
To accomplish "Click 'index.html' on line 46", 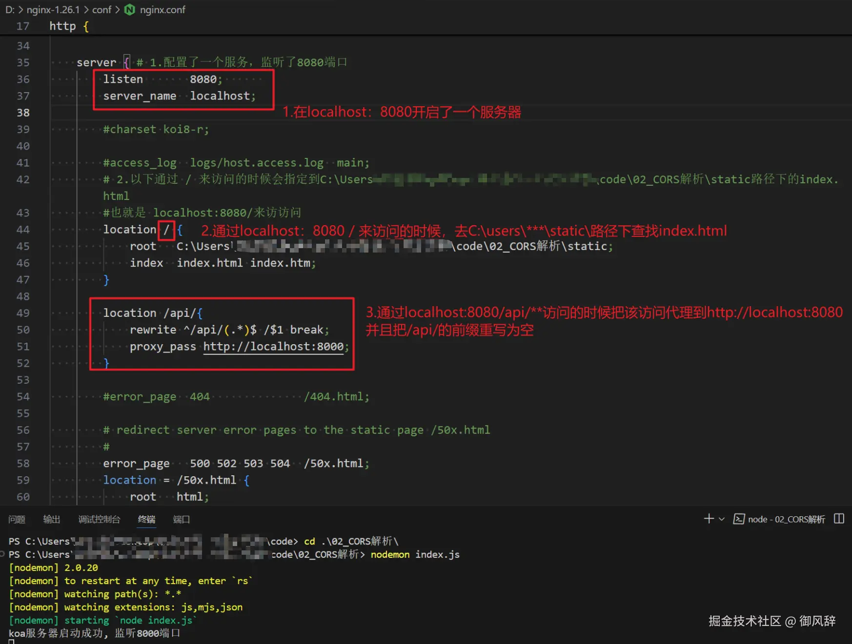I will [210, 263].
